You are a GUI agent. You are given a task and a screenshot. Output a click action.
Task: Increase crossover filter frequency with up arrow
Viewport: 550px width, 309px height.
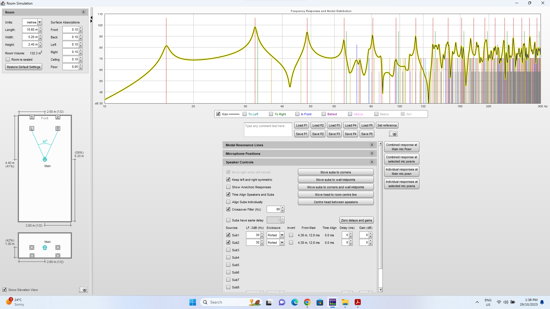pyautogui.click(x=282, y=208)
